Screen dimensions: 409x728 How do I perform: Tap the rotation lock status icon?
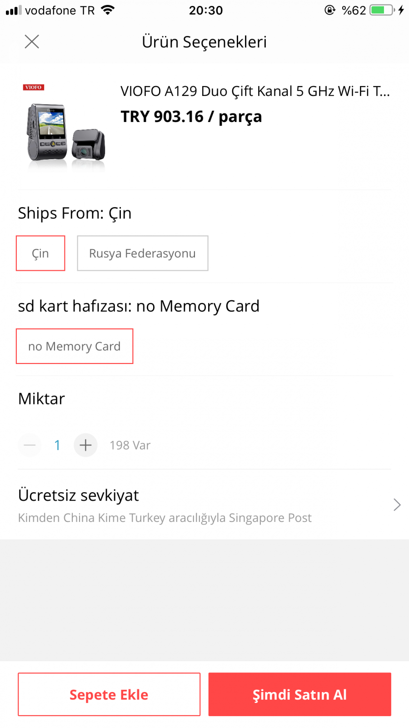(x=330, y=10)
